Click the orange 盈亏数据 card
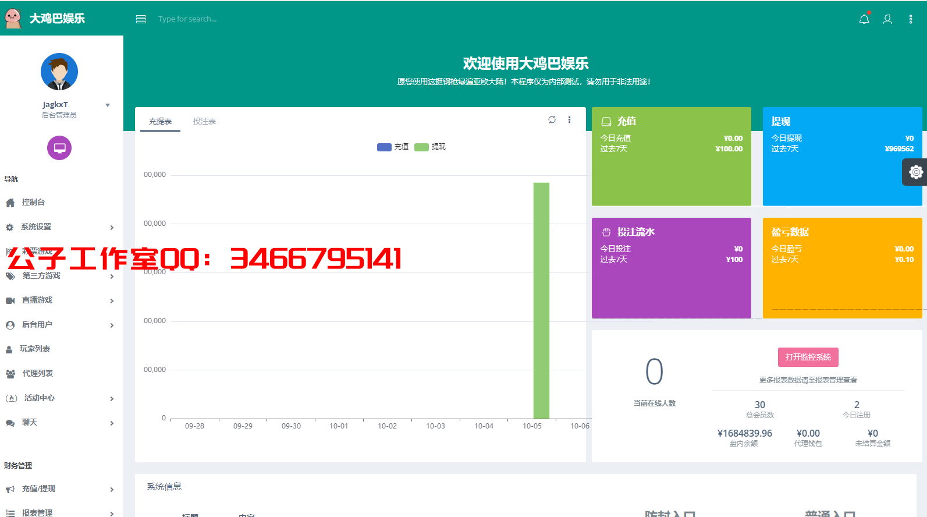The height and width of the screenshot is (517, 927). click(843, 268)
